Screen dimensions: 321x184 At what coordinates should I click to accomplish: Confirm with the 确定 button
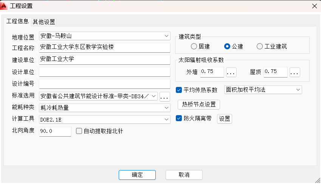137,175
